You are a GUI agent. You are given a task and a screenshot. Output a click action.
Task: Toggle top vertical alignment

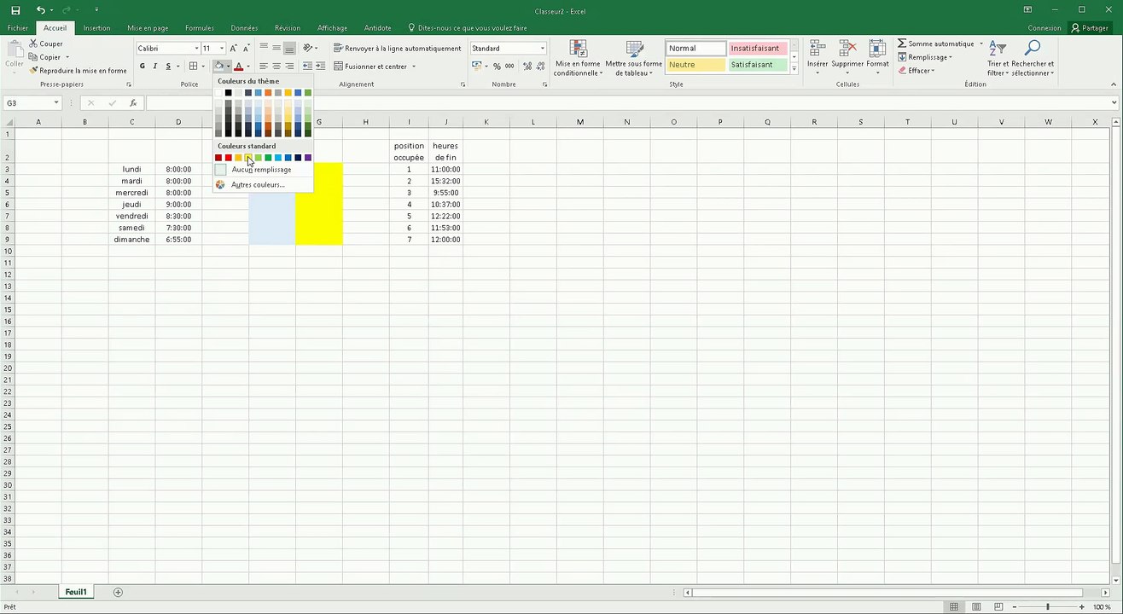pyautogui.click(x=264, y=48)
